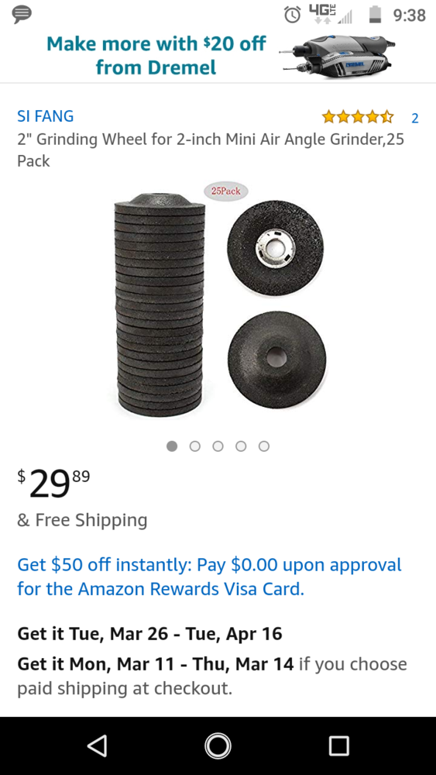Tap the alarm clock status icon
Image resolution: width=436 pixels, height=775 pixels.
292,15
